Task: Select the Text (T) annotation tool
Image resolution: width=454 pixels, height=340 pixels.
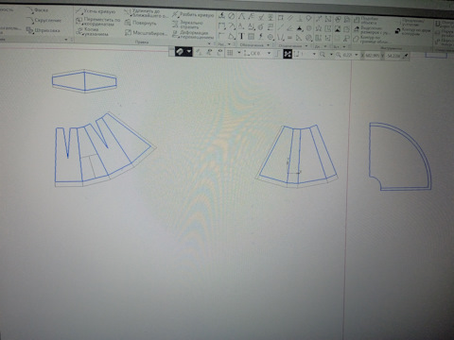Action: [241, 37]
